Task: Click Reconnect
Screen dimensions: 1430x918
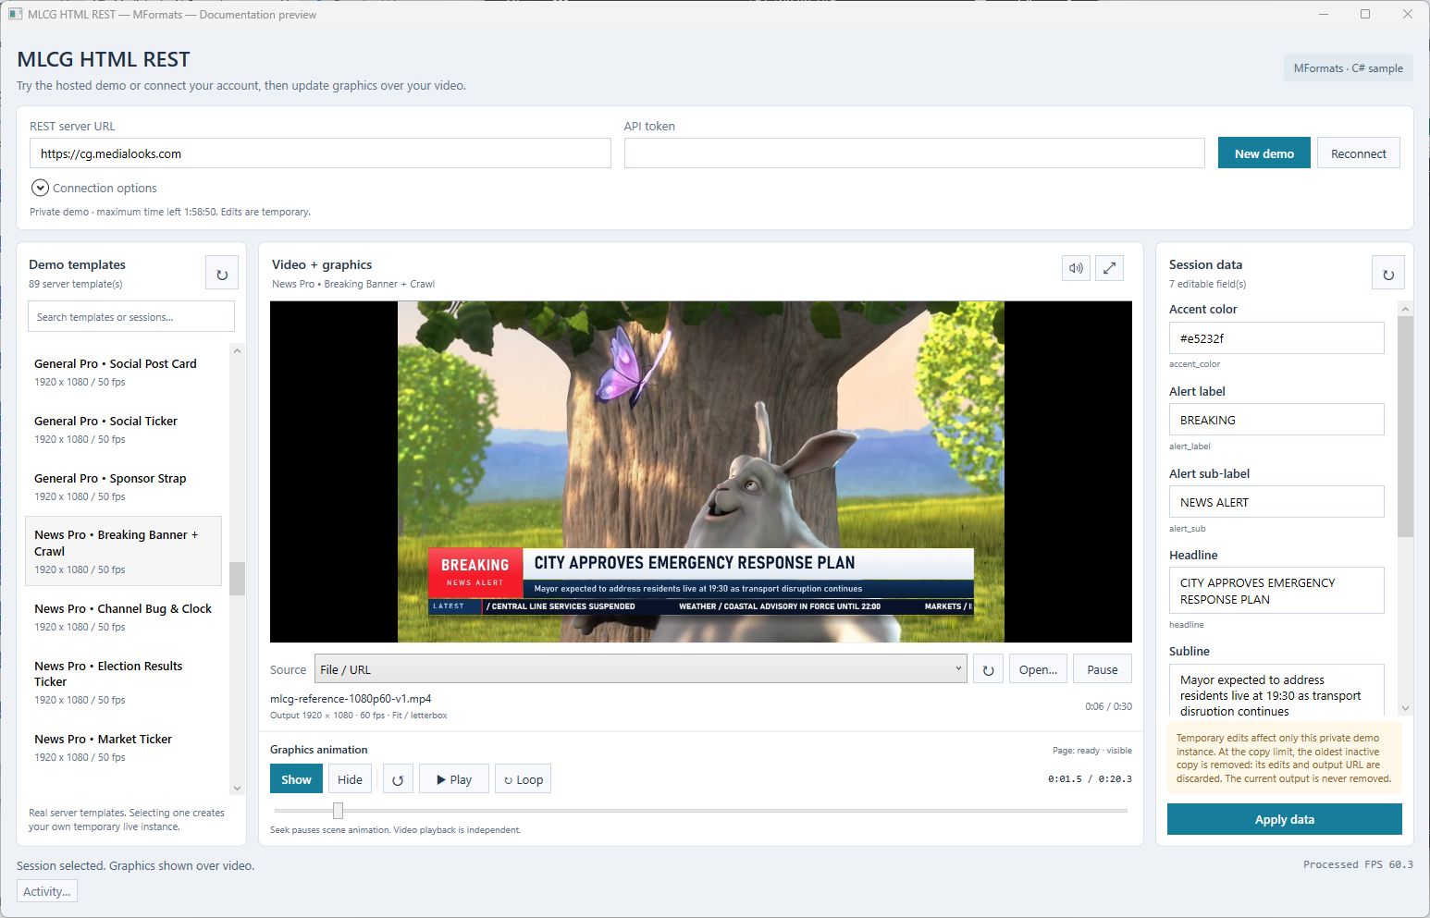Action: point(1358,153)
